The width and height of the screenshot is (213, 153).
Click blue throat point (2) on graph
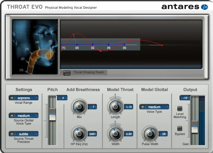pos(77,45)
